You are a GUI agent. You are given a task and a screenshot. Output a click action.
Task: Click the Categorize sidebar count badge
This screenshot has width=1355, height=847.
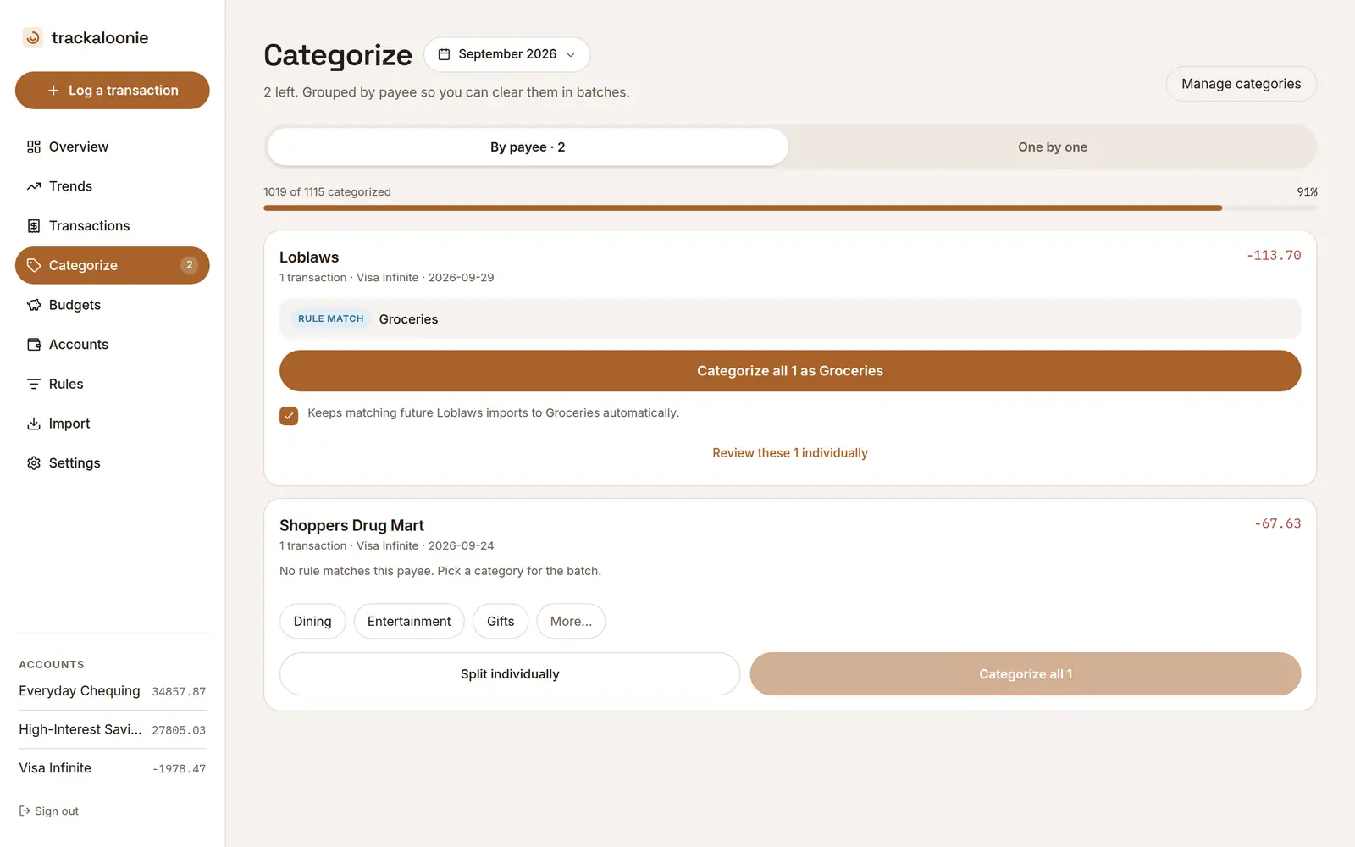coord(189,265)
